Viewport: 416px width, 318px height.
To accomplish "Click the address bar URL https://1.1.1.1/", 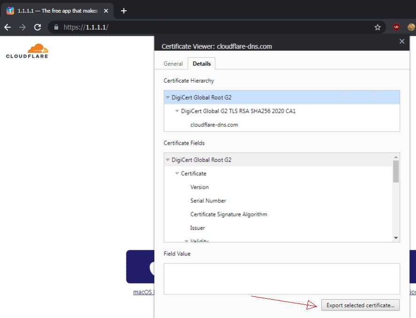I will (x=86, y=27).
